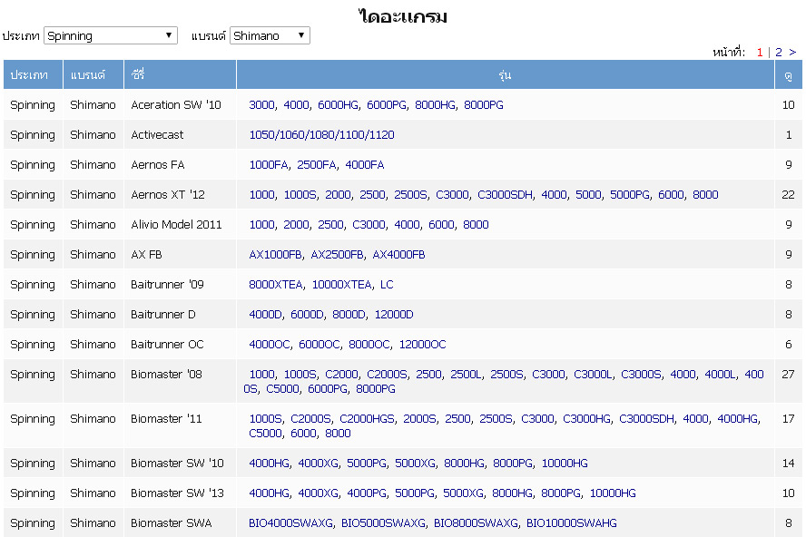Open C3000SDH in the Aernos XT '12 row

(x=505, y=195)
